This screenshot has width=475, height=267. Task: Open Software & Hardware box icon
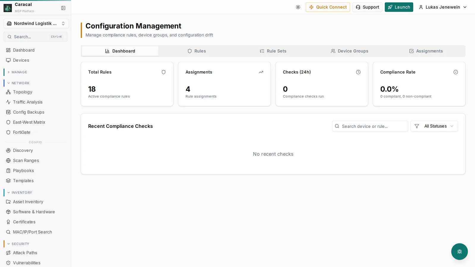click(8, 212)
